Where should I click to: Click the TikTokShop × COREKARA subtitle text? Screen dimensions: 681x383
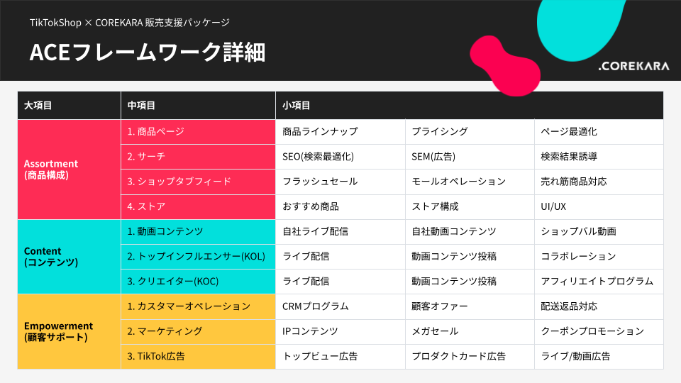click(129, 23)
